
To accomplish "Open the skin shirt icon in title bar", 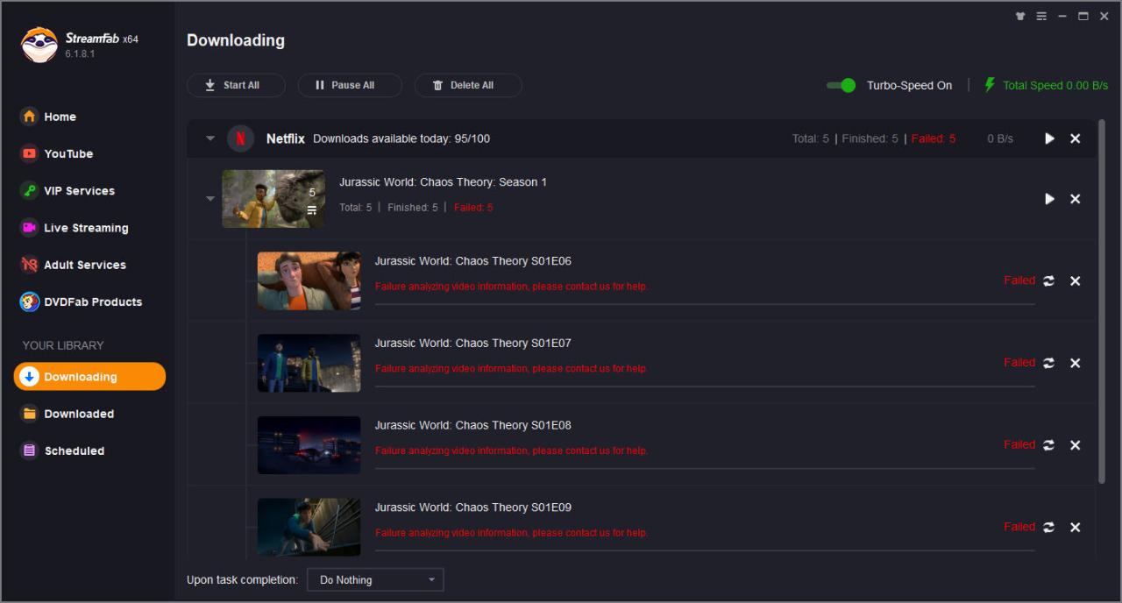I will pyautogui.click(x=1020, y=16).
